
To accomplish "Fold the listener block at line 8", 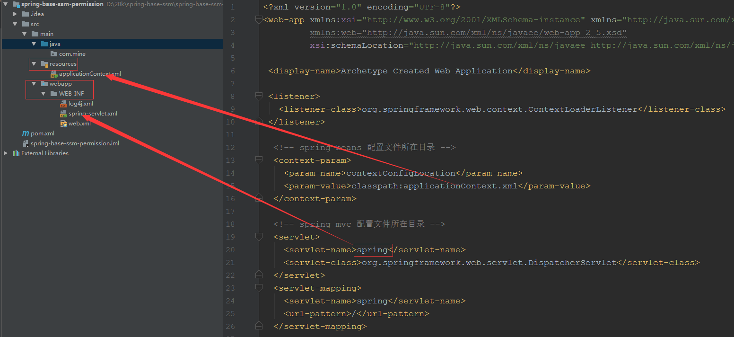I will (259, 97).
